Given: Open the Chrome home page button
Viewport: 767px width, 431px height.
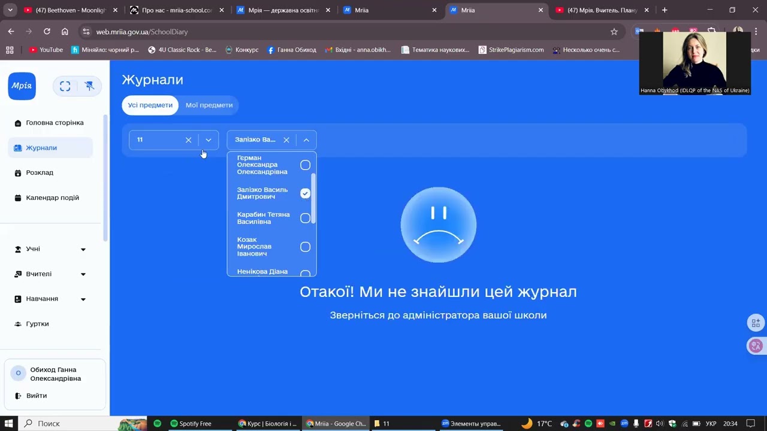Looking at the screenshot, I should [x=65, y=32].
